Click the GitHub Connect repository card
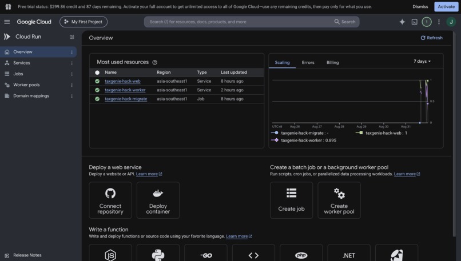 point(110,200)
